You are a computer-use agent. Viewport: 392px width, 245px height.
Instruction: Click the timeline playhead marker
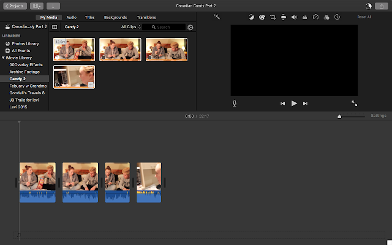pyautogui.click(x=19, y=123)
